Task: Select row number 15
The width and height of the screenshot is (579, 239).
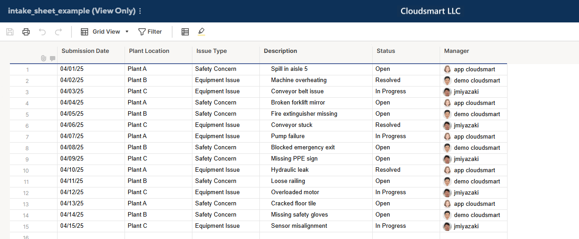Action: [x=26, y=226]
